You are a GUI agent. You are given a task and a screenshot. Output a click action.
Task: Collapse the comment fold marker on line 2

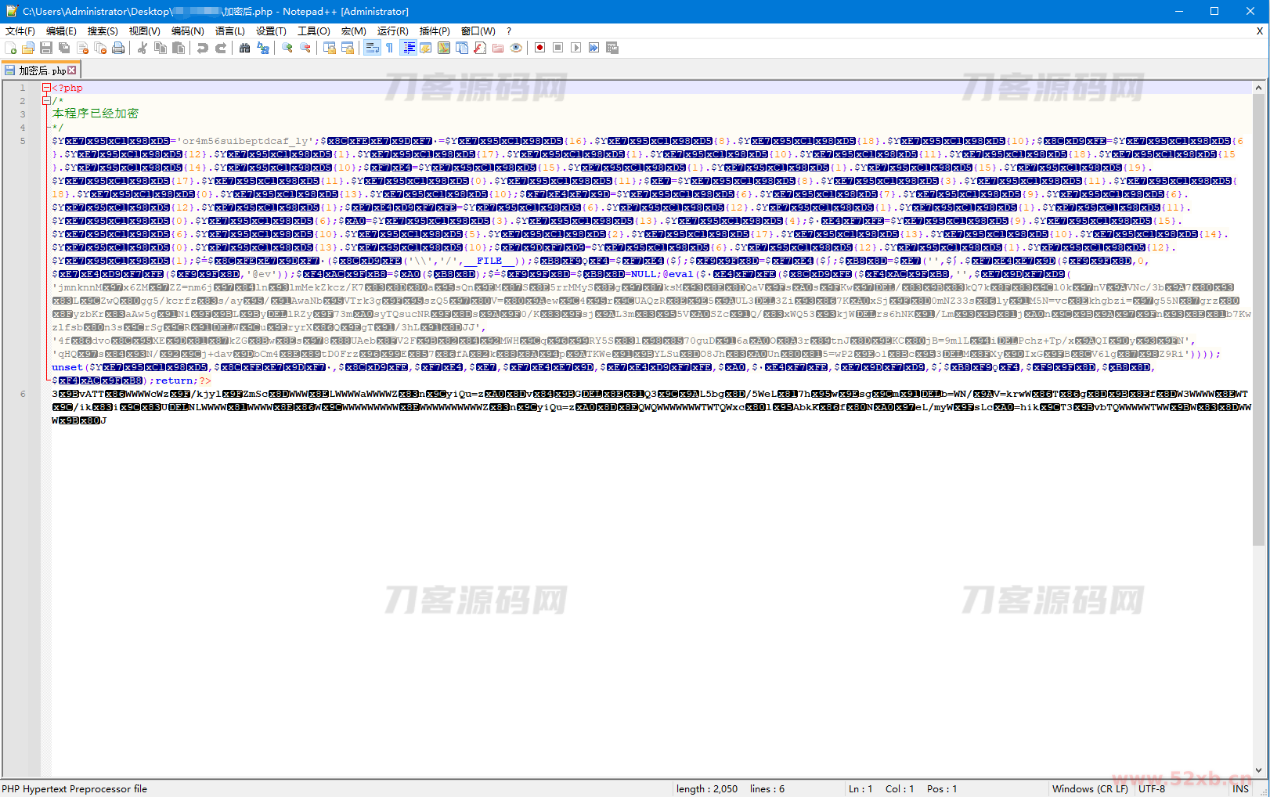[x=46, y=101]
